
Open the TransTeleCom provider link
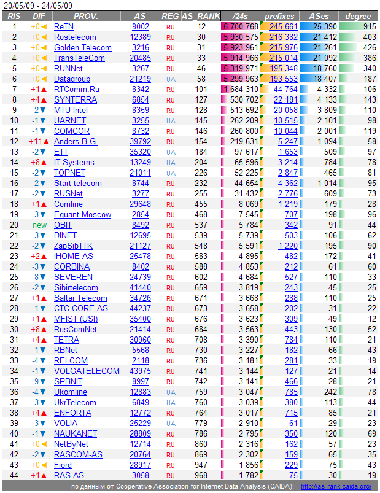(x=79, y=58)
